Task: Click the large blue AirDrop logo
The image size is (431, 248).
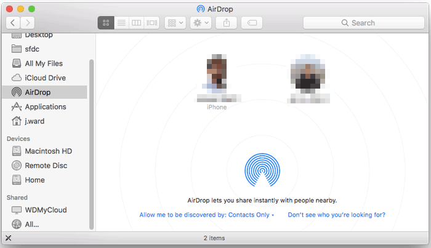Action: point(262,170)
